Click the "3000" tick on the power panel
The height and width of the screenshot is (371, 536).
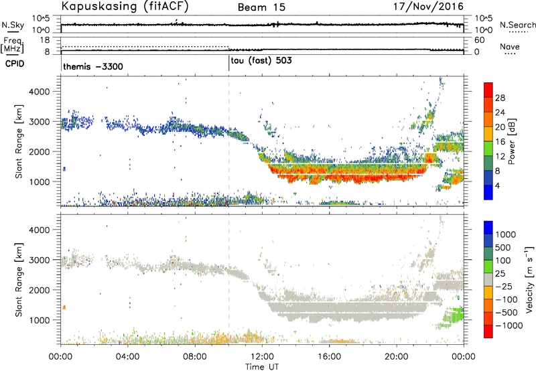click(x=39, y=122)
